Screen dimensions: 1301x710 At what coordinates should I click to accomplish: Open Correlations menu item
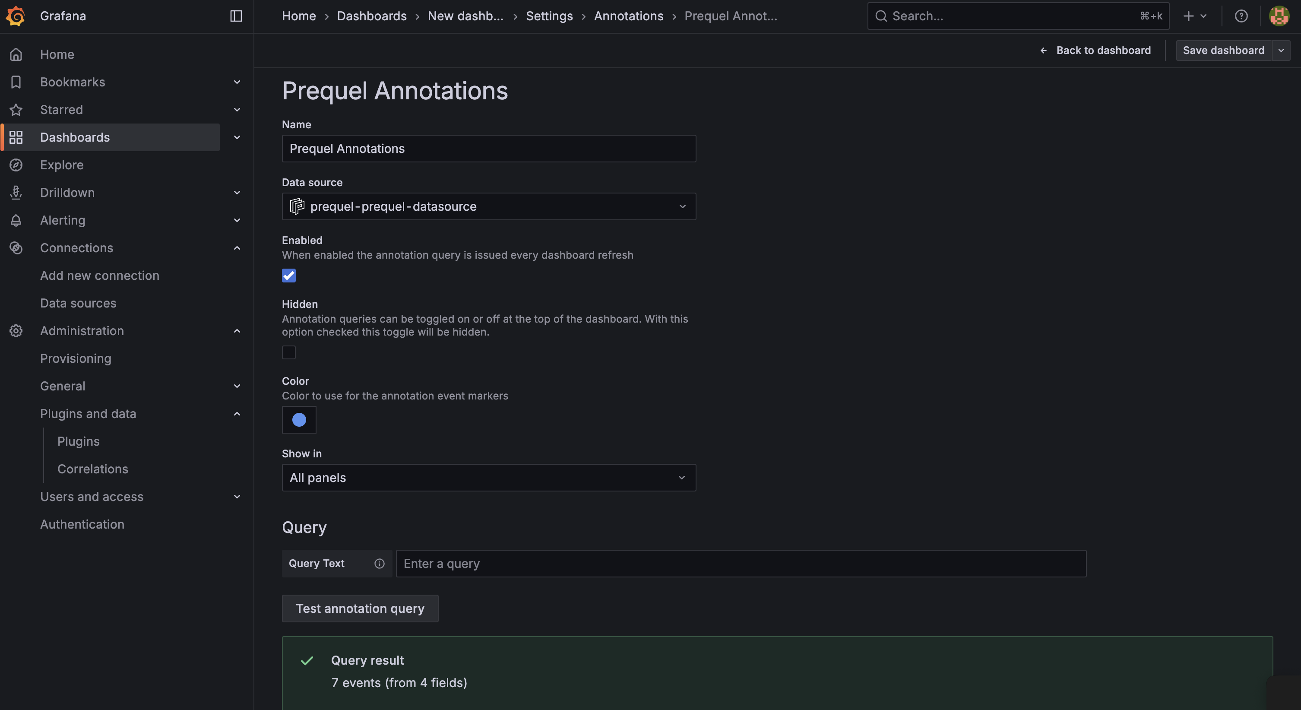coord(93,469)
